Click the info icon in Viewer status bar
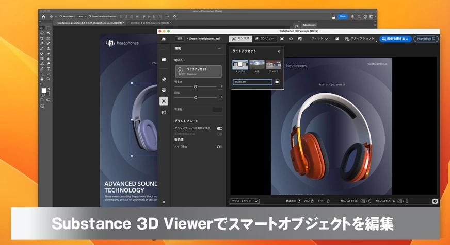Viewport: 450px width, 245px height. tap(435, 201)
